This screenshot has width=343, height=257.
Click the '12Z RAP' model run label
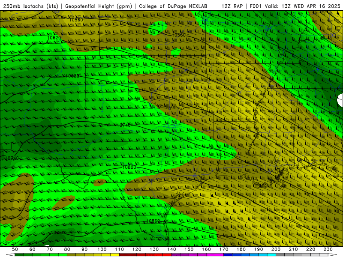(x=232, y=6)
